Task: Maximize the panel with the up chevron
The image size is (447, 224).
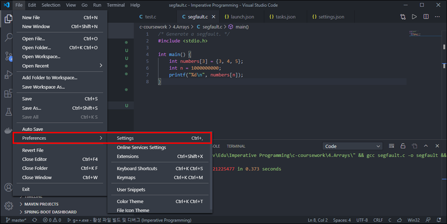Action: click(426, 146)
